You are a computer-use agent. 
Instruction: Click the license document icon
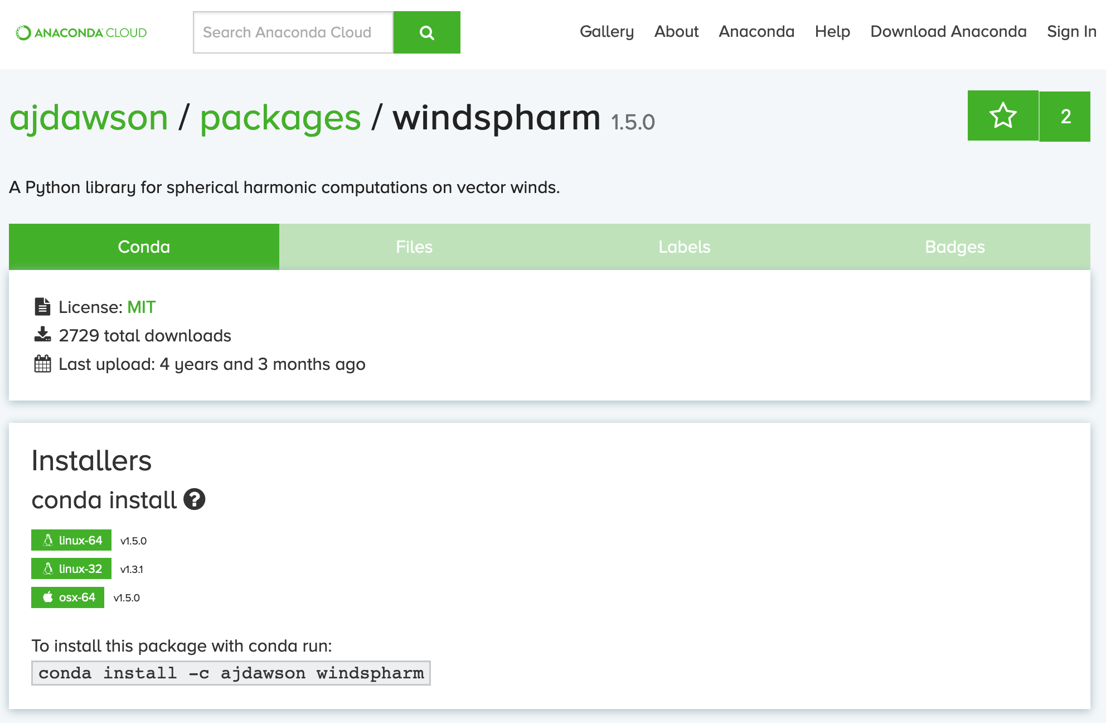42,307
